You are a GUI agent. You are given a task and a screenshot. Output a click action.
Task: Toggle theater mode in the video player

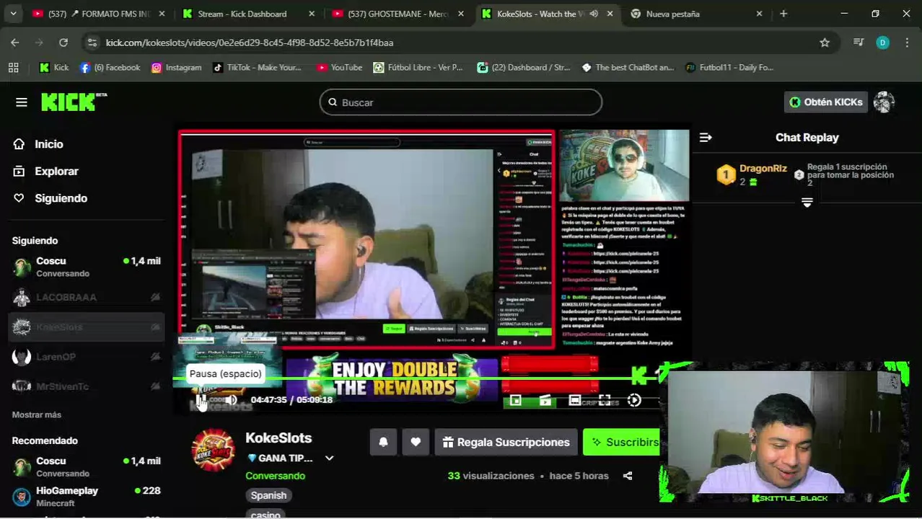coord(575,400)
